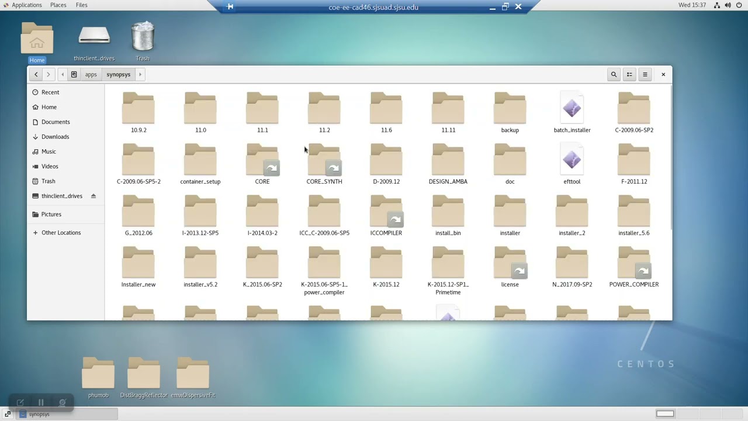Image resolution: width=748 pixels, height=421 pixels.
Task: Go to Home in the sidebar
Action: point(66,107)
